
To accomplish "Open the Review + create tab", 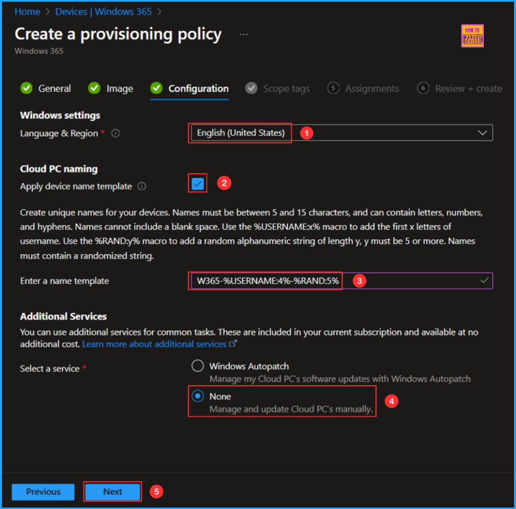I will 460,89.
